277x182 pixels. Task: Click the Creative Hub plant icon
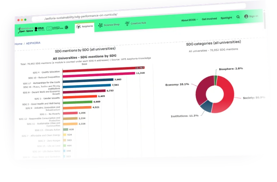pos(127,23)
